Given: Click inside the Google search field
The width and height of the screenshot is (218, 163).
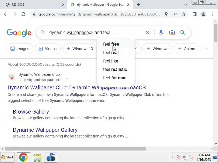Looking at the screenshot, I should pos(96,33).
